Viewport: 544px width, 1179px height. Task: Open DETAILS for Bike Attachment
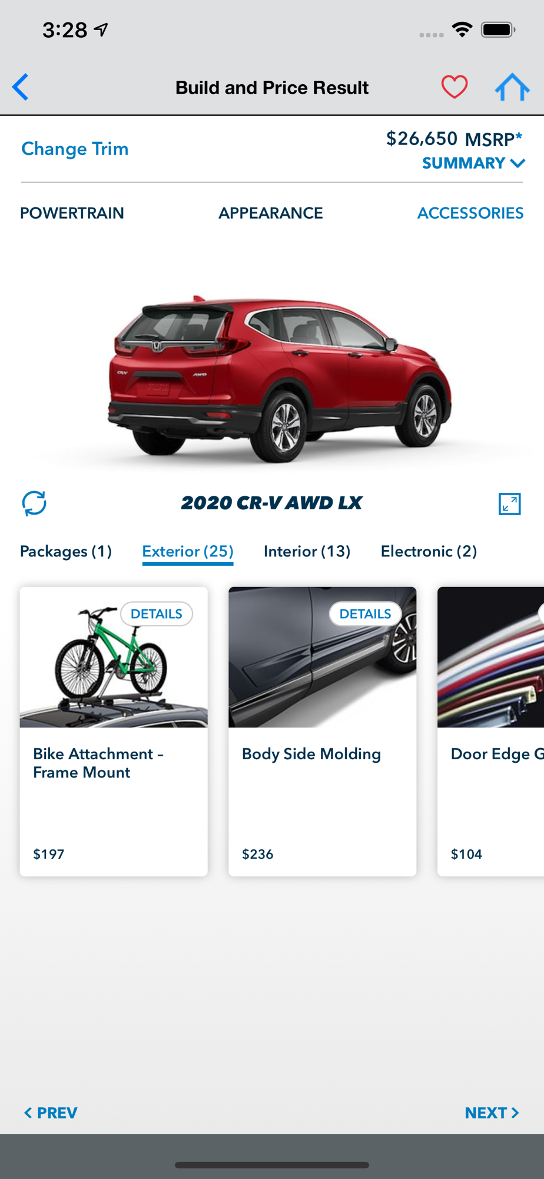point(157,614)
